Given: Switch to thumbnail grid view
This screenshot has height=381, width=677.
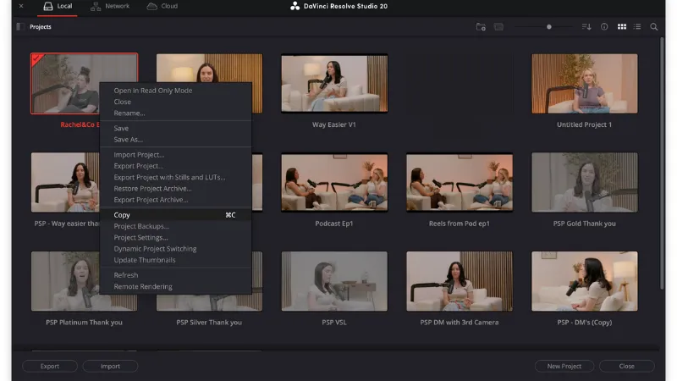Looking at the screenshot, I should [622, 27].
